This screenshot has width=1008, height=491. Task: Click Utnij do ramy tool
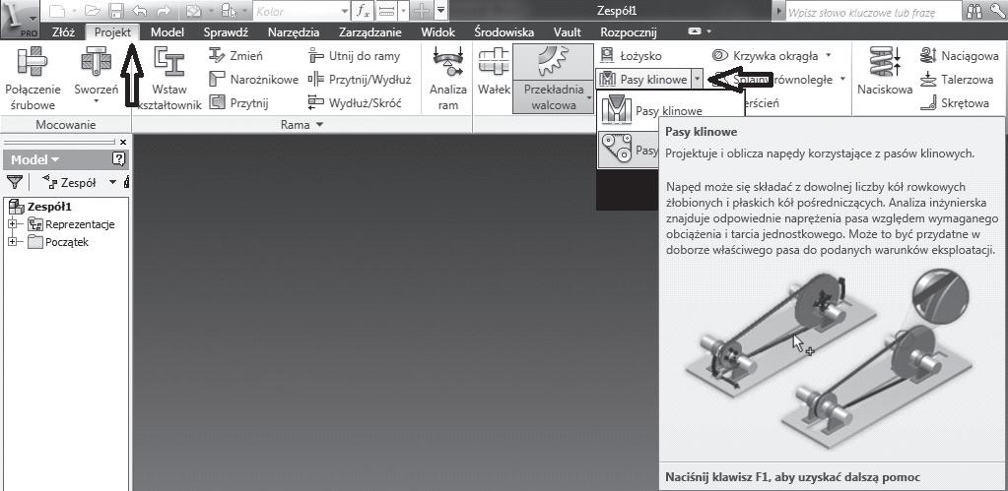coord(354,56)
